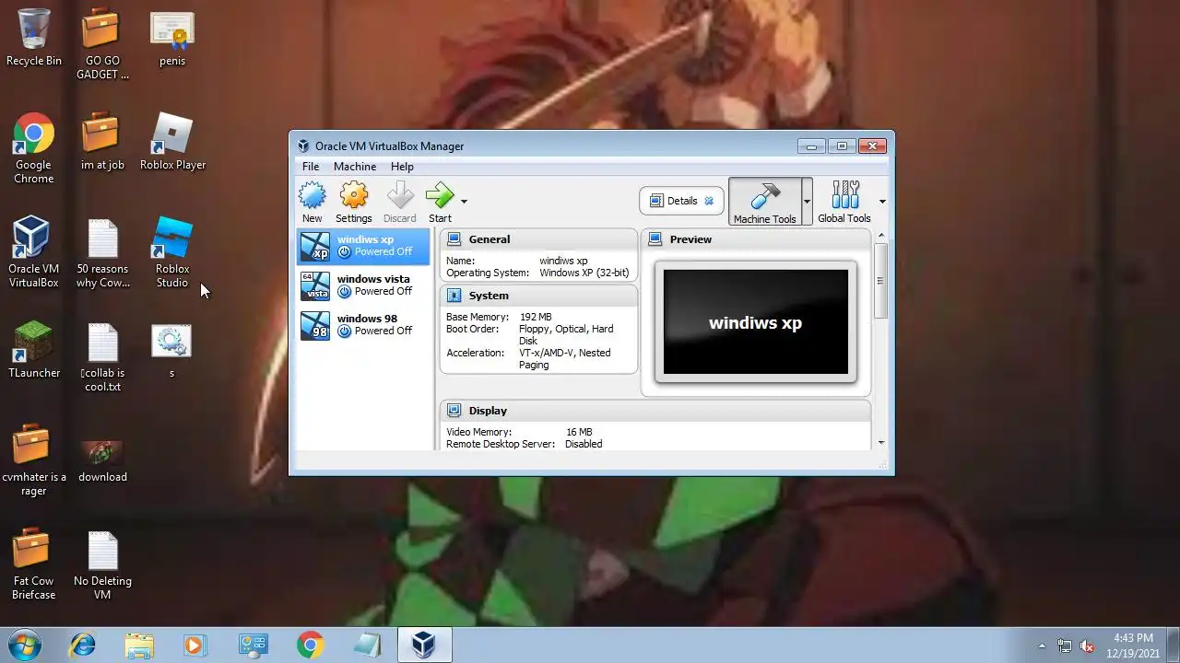Viewport: 1180px width, 663px height.
Task: Click the details pane scrollbar thumb
Action: click(x=880, y=282)
